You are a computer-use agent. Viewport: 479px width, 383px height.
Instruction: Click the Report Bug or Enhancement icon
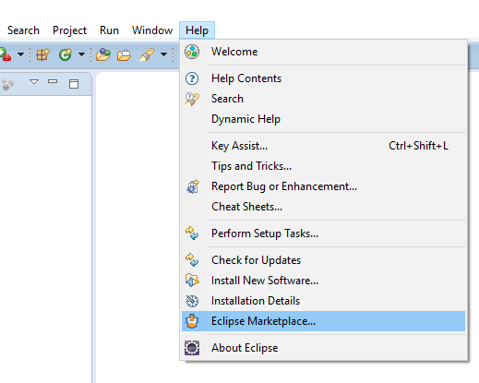pos(193,186)
